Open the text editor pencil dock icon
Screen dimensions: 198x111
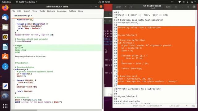(x=5, y=86)
